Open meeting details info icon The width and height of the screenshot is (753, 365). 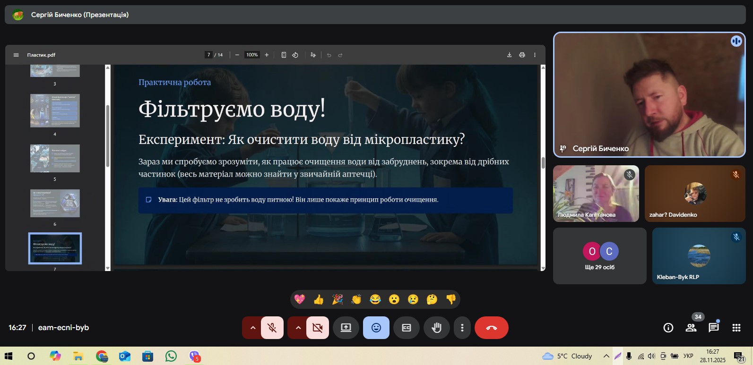coord(668,328)
